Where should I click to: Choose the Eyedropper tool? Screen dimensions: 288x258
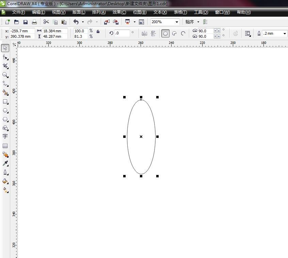tap(5, 163)
